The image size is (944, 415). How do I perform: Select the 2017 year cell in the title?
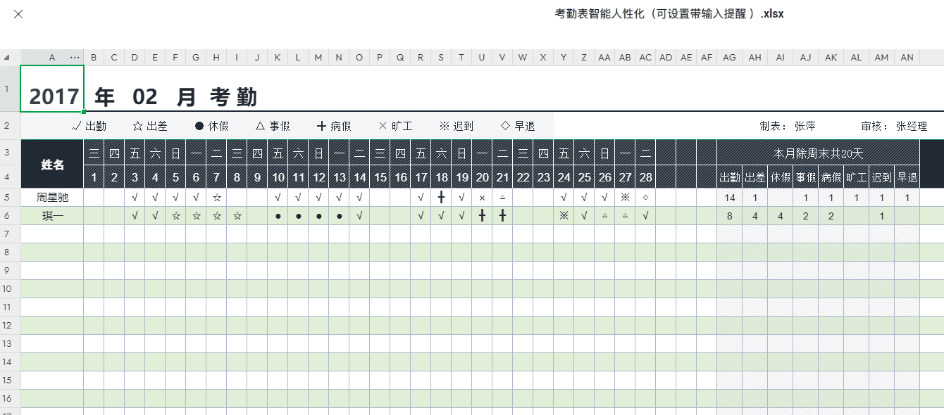(53, 89)
